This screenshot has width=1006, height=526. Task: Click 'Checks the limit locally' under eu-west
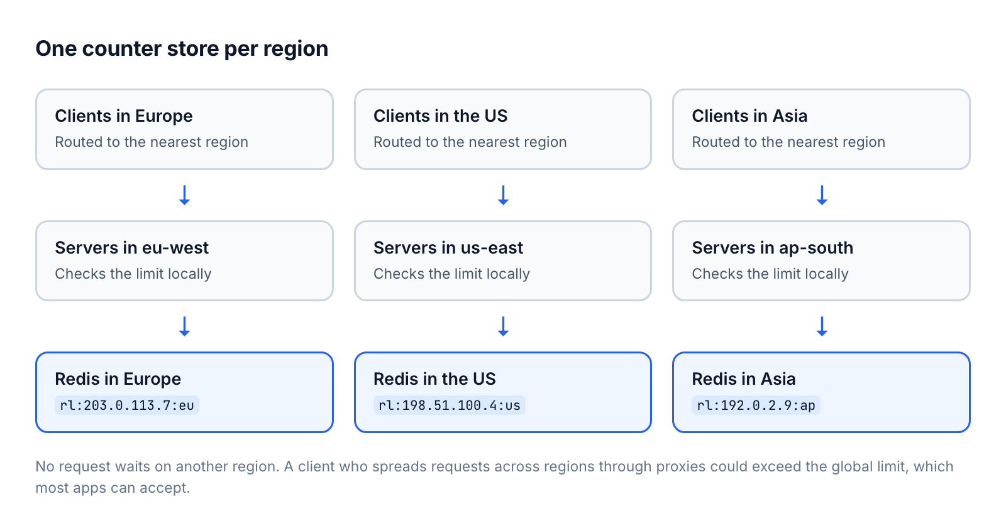click(x=133, y=274)
